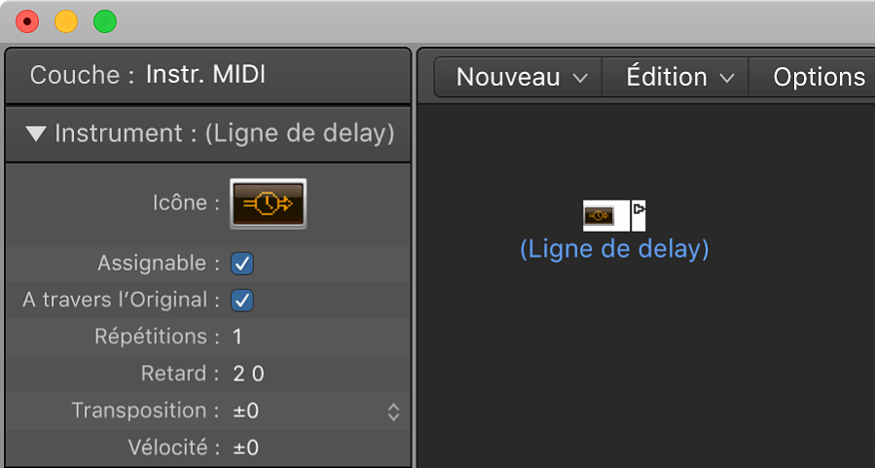The width and height of the screenshot is (875, 468).
Task: Select the delay line object in the environment
Action: click(x=600, y=215)
